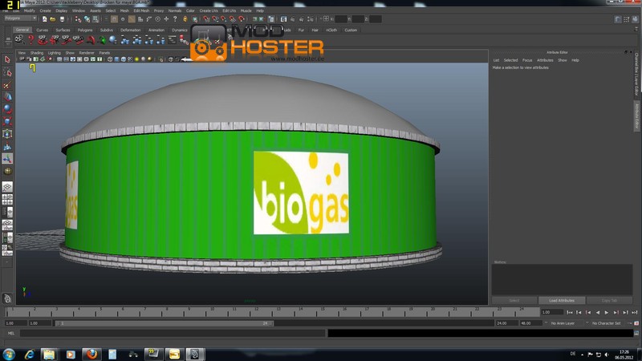
Task: Toggle select by component type mode
Action: pyautogui.click(x=95, y=19)
